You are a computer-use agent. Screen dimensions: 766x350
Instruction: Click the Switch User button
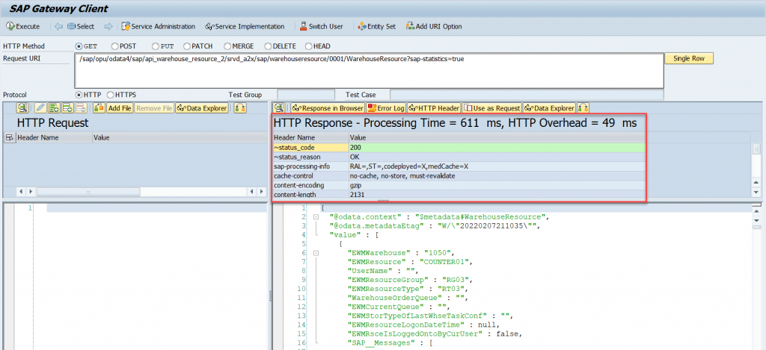click(322, 26)
